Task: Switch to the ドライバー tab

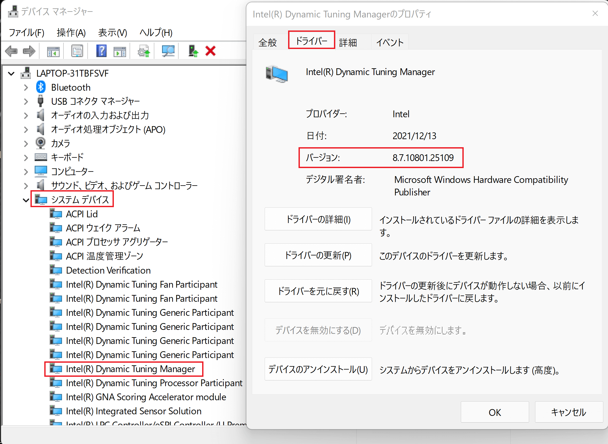Action: (x=311, y=41)
